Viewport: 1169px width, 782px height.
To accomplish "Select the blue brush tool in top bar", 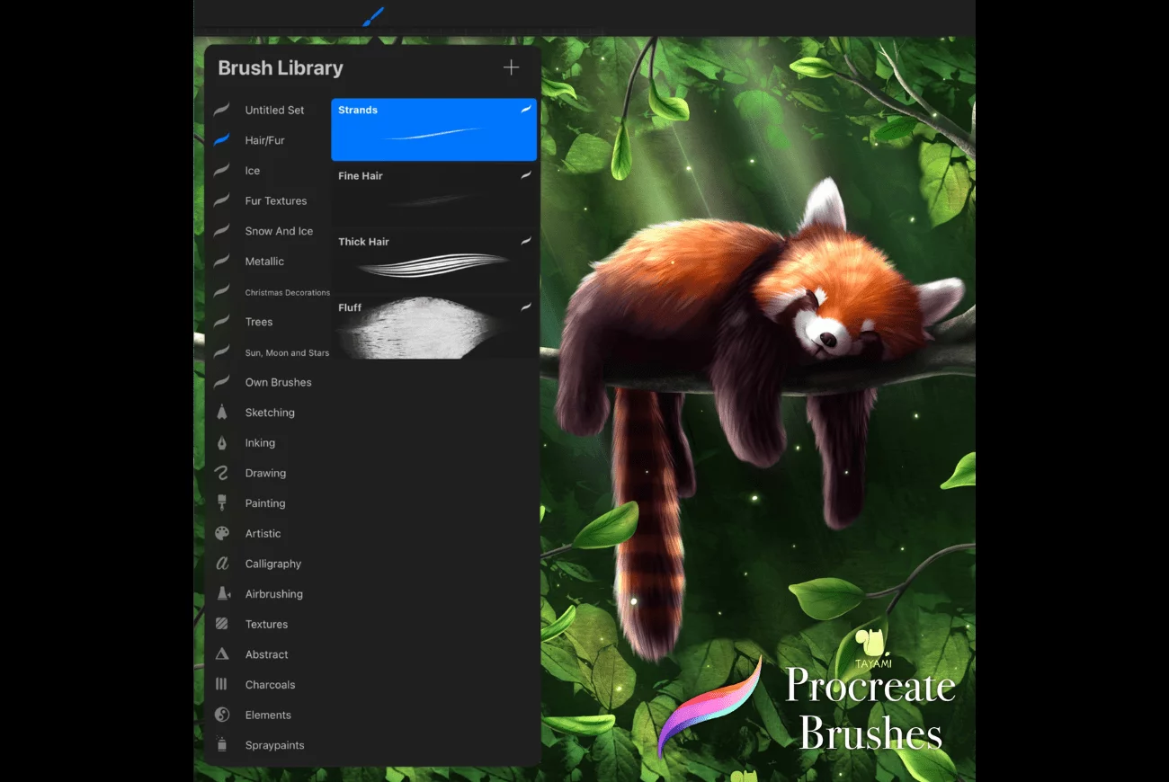I will (373, 16).
